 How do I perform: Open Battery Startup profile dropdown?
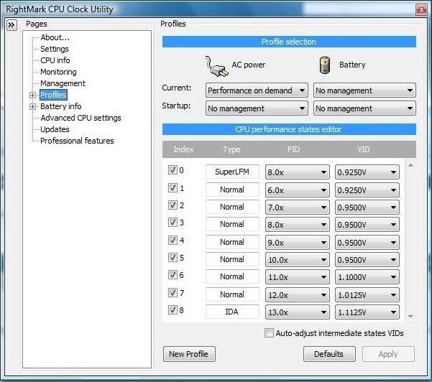364,108
